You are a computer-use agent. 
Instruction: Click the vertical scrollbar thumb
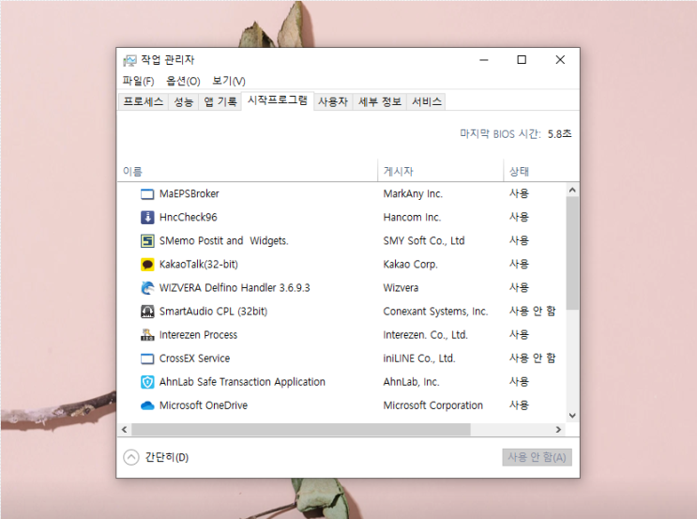click(572, 253)
